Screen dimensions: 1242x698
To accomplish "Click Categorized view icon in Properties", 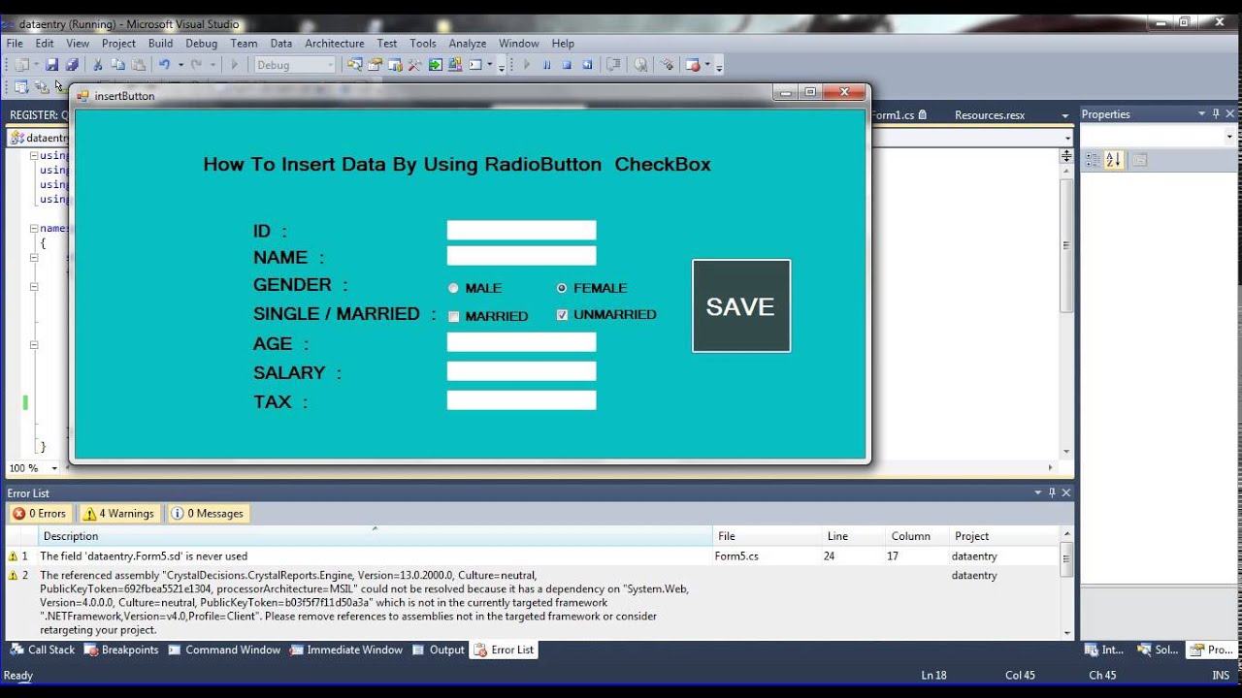I will 1093,160.
